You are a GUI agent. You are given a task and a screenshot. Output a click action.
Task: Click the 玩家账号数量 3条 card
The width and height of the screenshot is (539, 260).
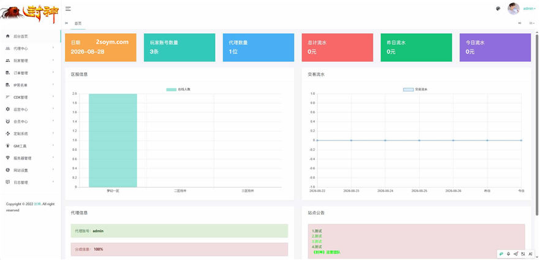coord(179,47)
